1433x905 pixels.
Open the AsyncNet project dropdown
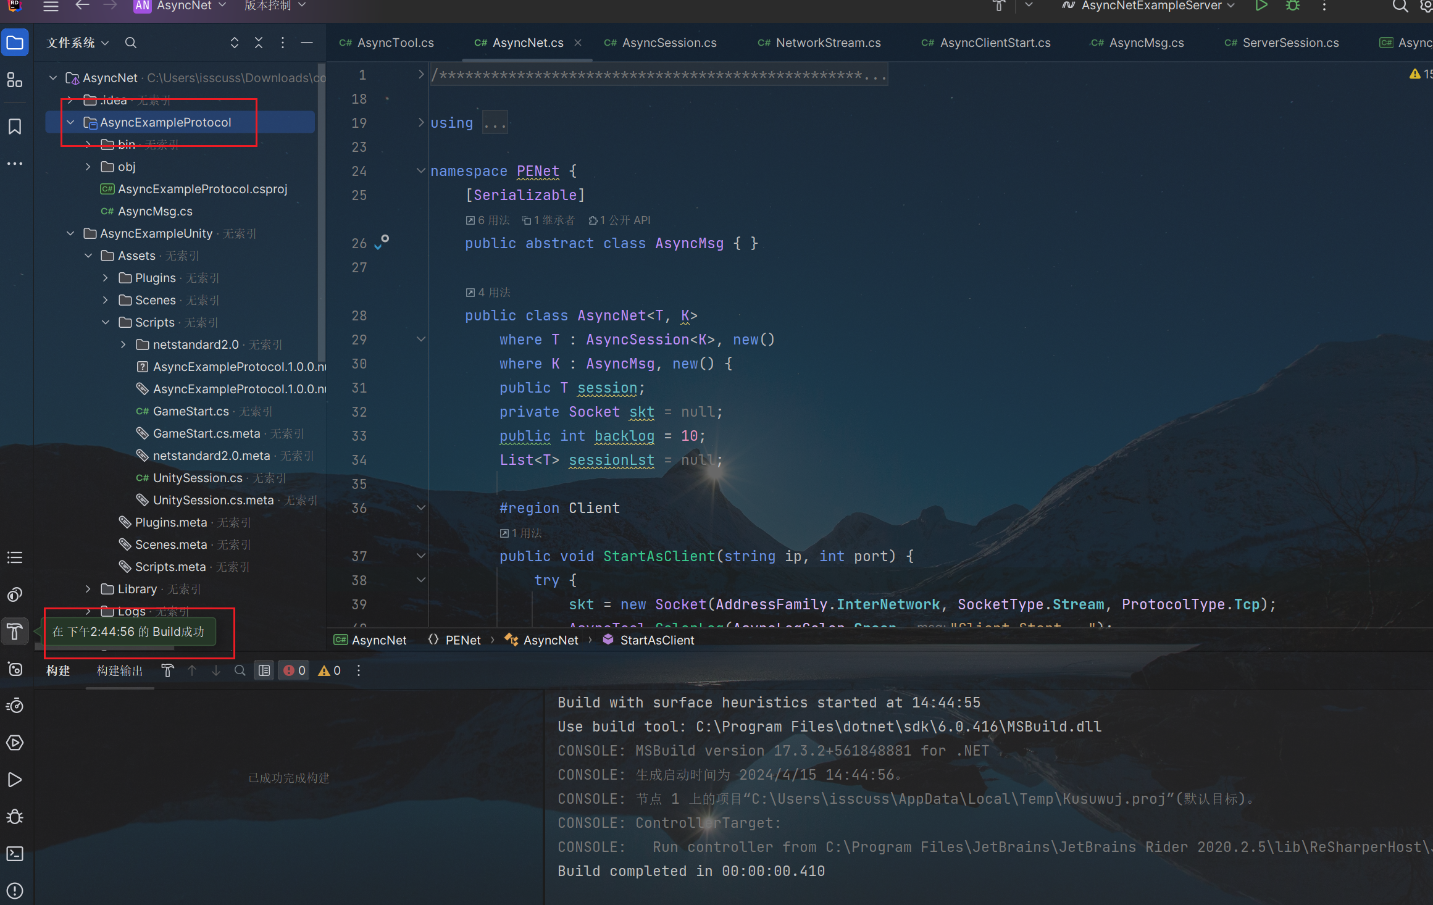tap(180, 6)
